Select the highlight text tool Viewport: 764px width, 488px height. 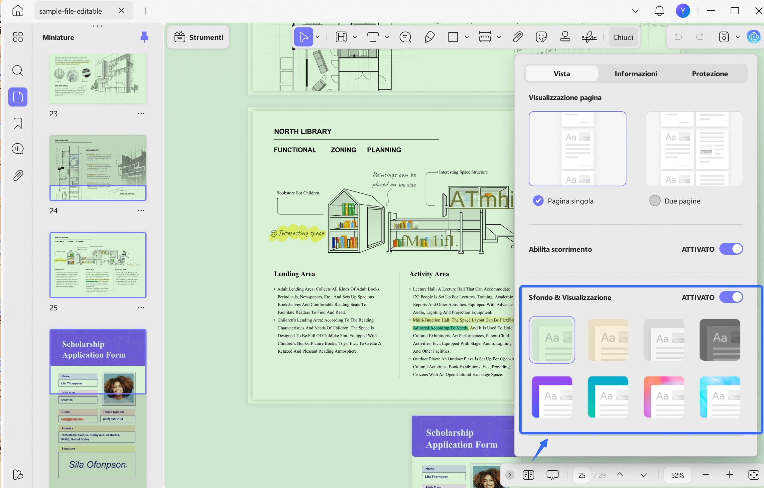tap(341, 37)
